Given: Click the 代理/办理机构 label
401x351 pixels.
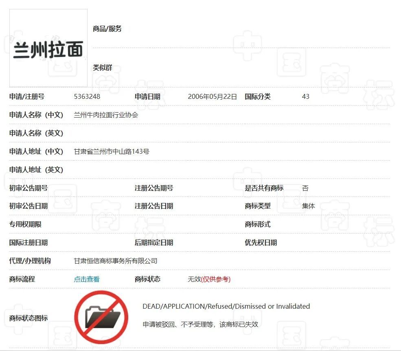Looking at the screenshot, I should click(30, 261).
